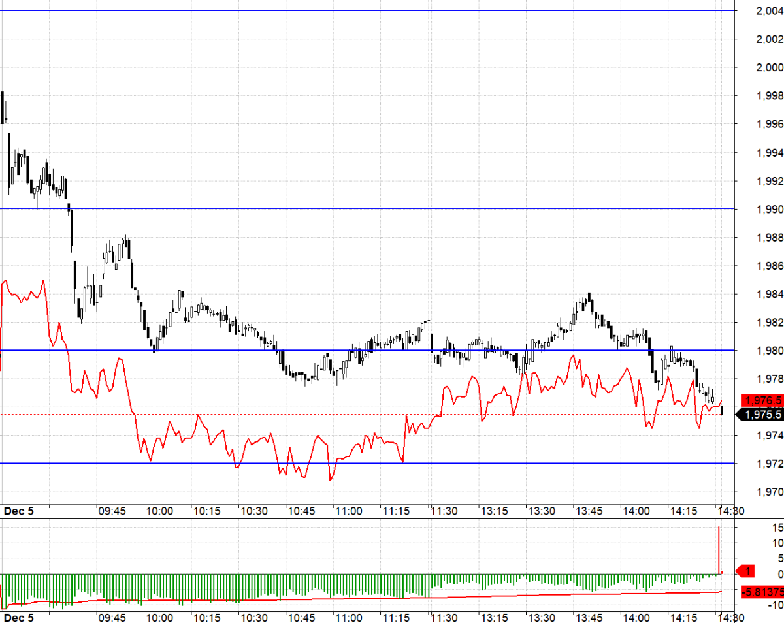Viewport: 784px width, 623px height.
Task: Click the last candlestick at 14:30
Action: (x=722, y=410)
